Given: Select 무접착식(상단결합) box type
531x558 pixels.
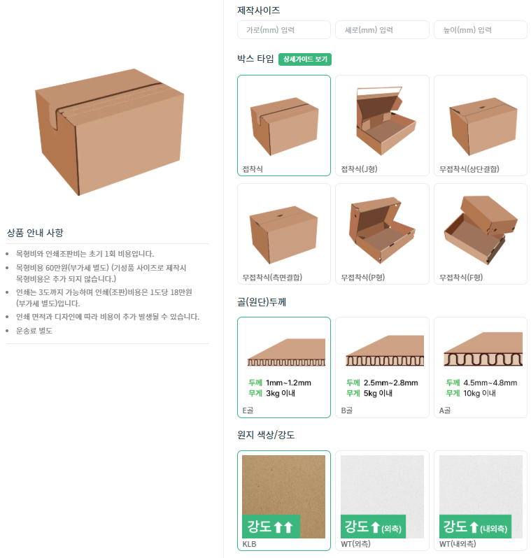Looking at the screenshot, I should [481, 125].
